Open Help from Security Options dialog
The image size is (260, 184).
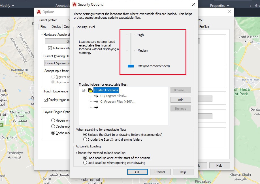(x=183, y=172)
